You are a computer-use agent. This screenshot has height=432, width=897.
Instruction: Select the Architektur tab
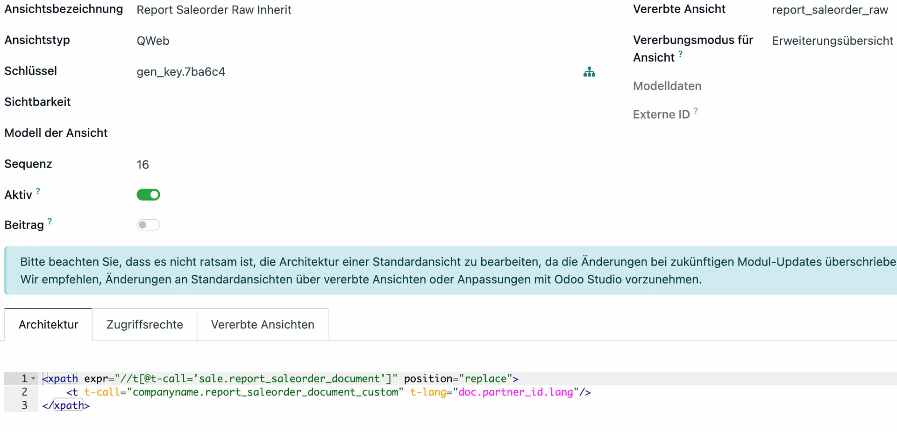click(48, 324)
